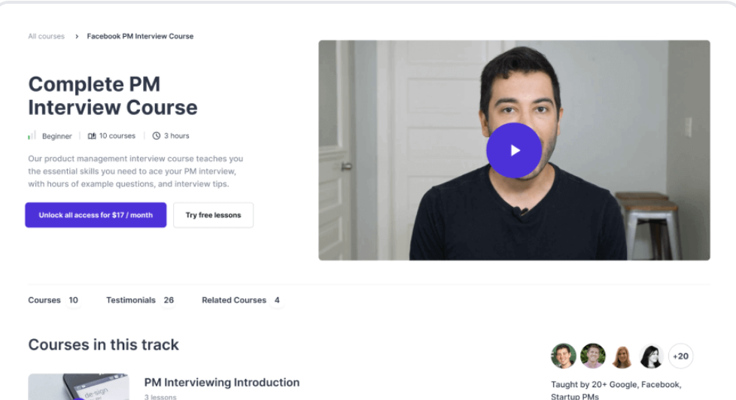Click the PM Interviewing Introduction title

221,383
